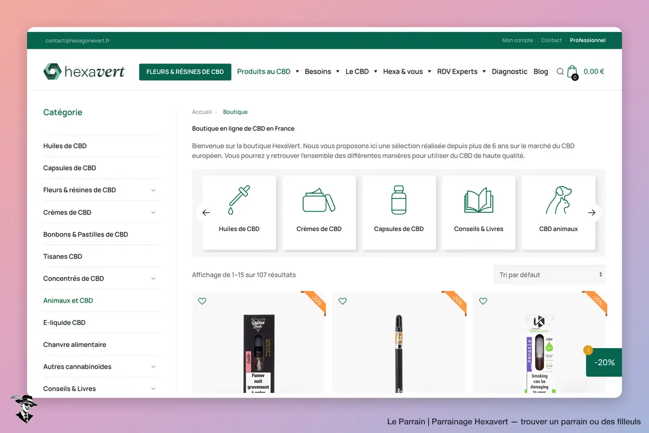Open the -20% promo side tab
The height and width of the screenshot is (433, 649).
604,362
